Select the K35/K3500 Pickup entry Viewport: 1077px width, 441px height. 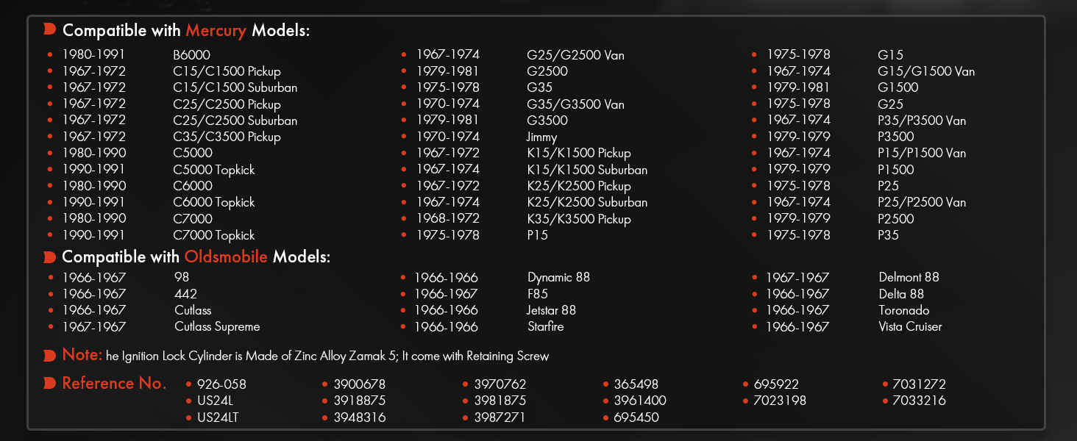point(579,219)
